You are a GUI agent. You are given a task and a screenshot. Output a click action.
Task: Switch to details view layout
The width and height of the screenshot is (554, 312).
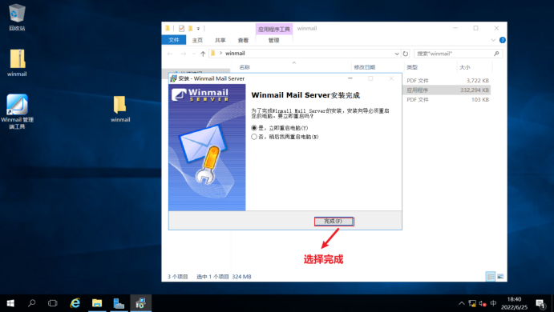tap(491, 276)
